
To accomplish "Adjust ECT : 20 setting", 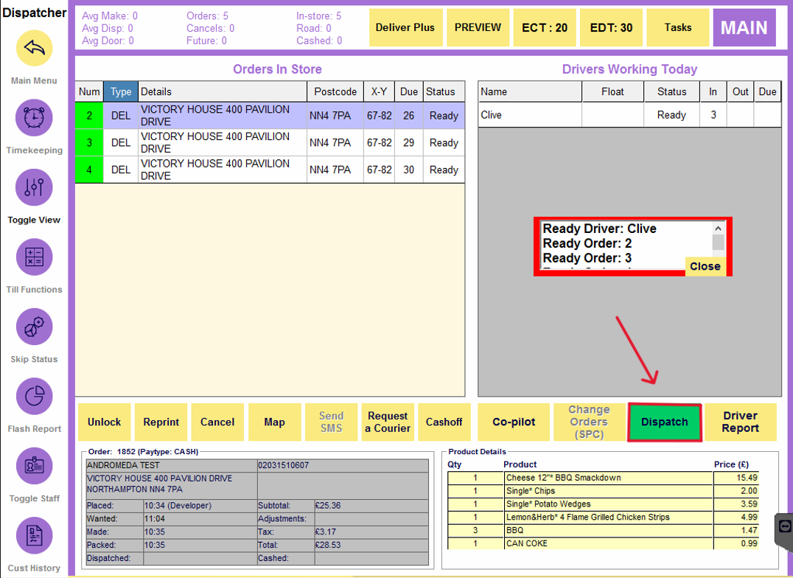I will [544, 27].
